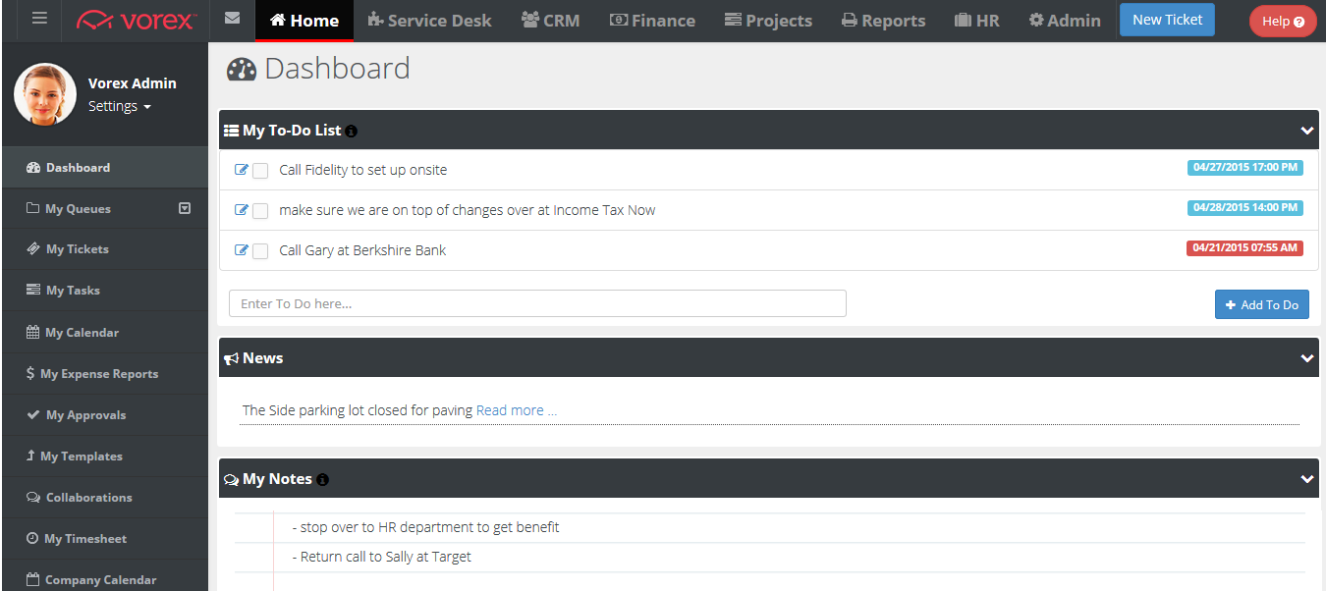
Task: Click the Dashboard gauge icon in sidebar
Action: [33, 168]
